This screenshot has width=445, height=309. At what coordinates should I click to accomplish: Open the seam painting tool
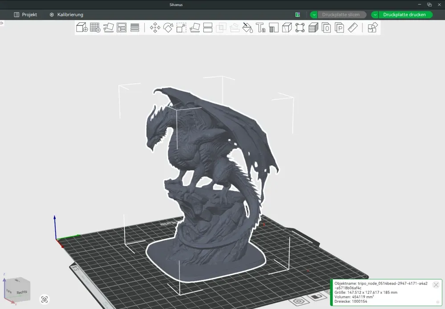coord(287,28)
